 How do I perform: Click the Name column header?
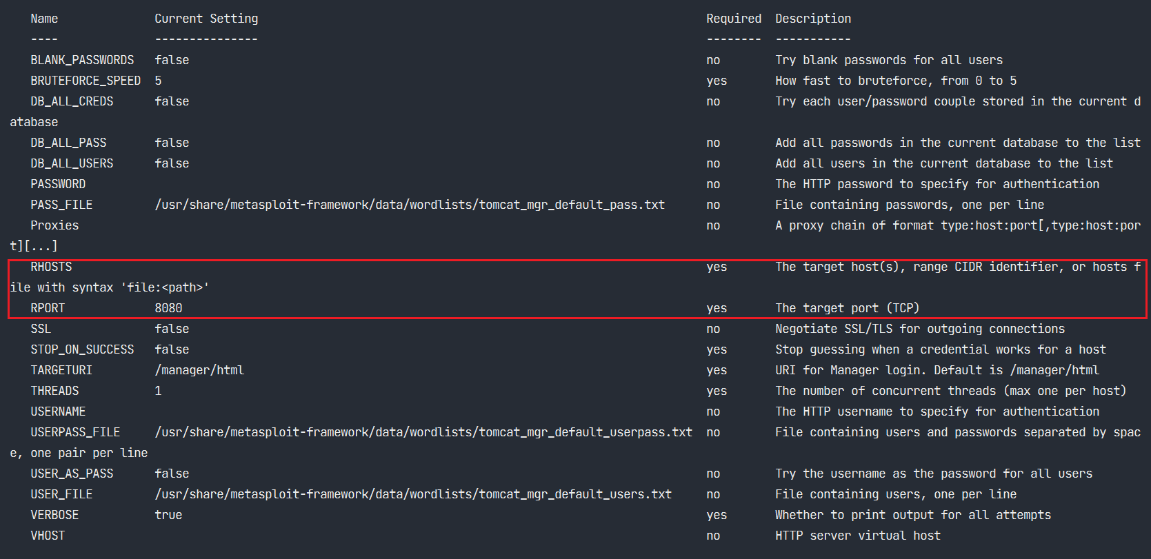click(x=44, y=19)
